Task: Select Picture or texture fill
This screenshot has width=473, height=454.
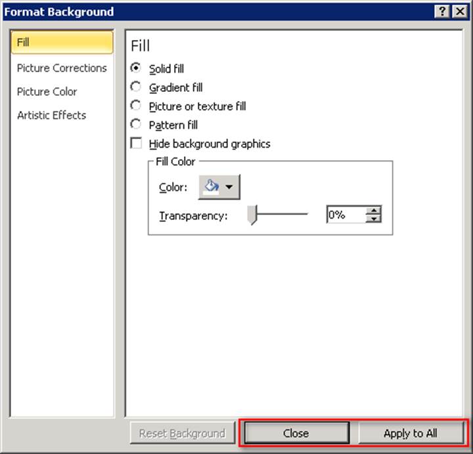Action: coord(137,106)
